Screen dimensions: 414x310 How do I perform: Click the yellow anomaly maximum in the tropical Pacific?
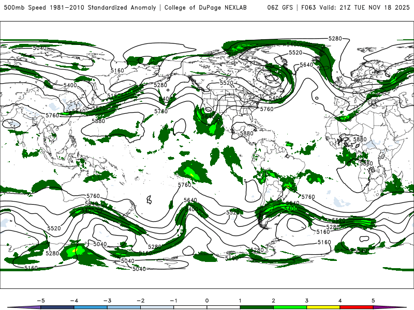pos(191,175)
